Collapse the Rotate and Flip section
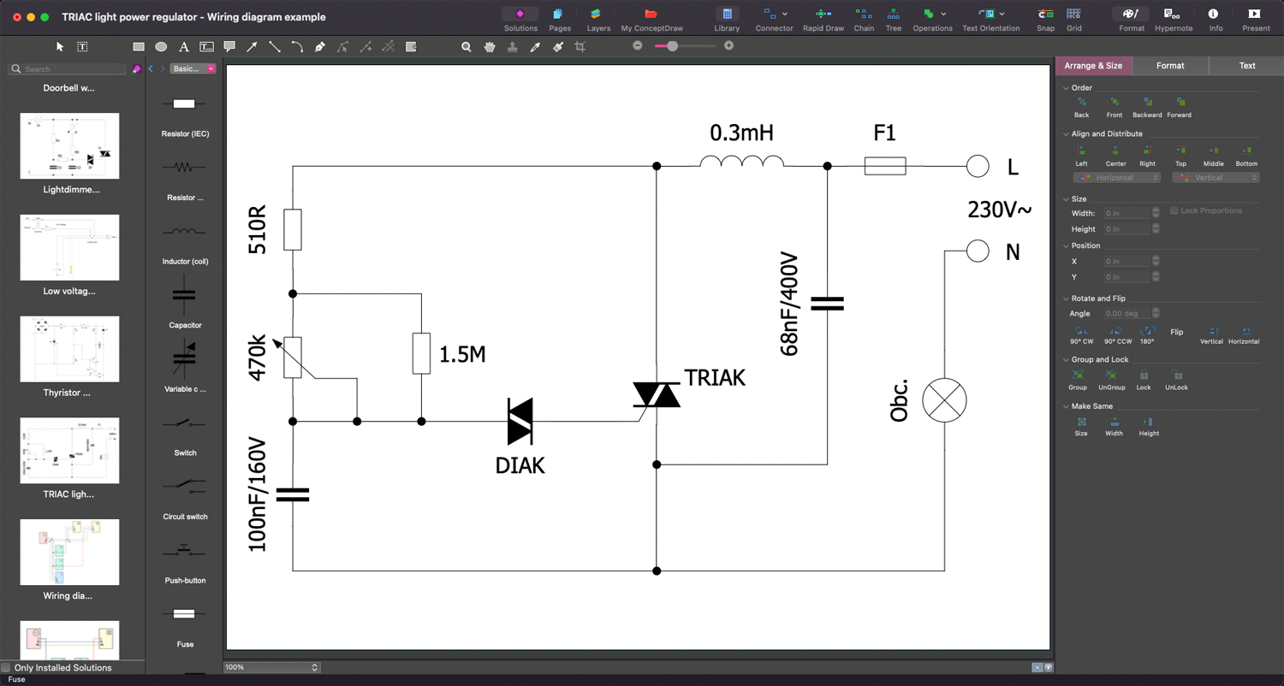The image size is (1284, 686). pyautogui.click(x=1067, y=299)
